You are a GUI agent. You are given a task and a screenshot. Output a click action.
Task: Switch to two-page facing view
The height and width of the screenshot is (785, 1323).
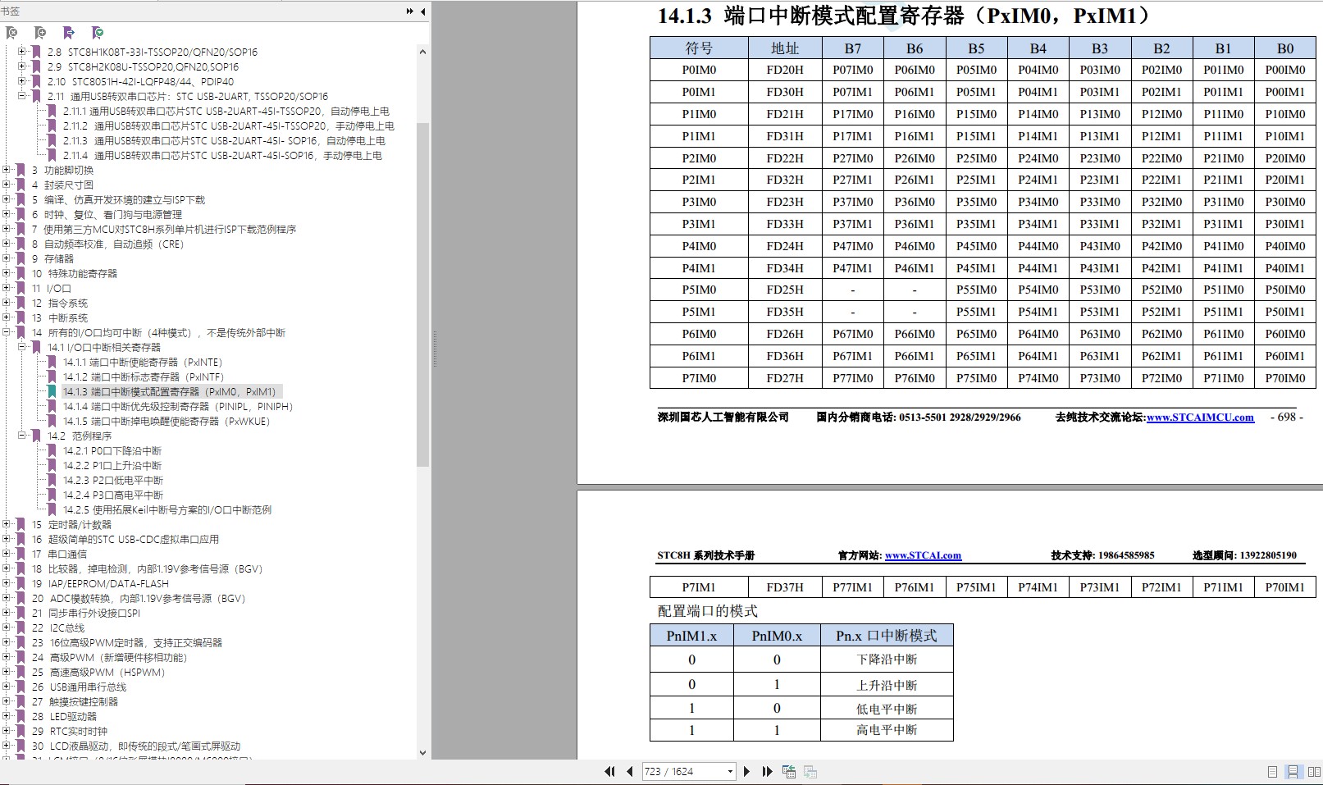point(1313,772)
